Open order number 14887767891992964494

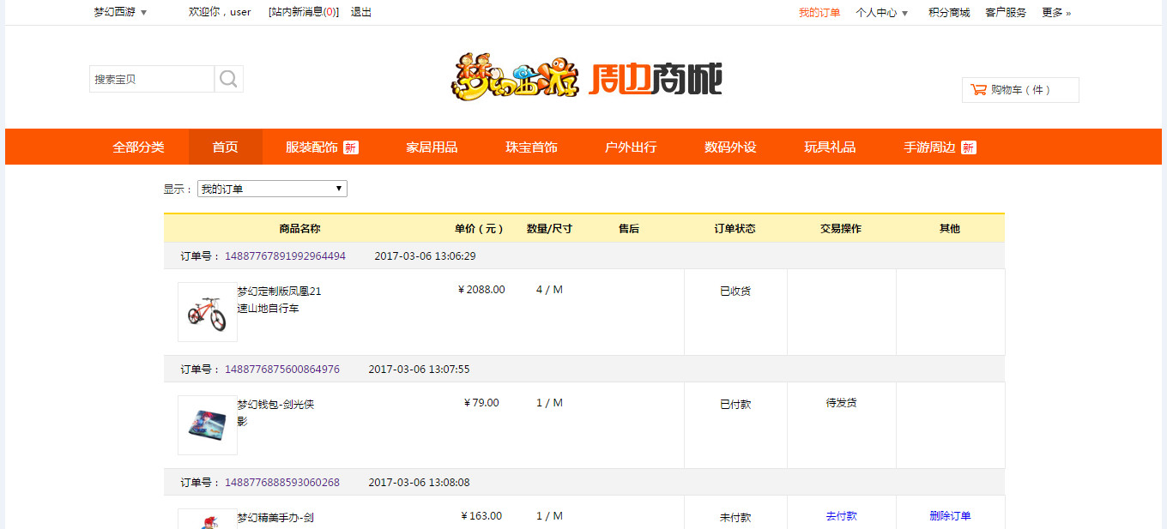point(286,256)
